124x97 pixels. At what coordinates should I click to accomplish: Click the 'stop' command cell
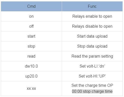[x=31, y=46]
